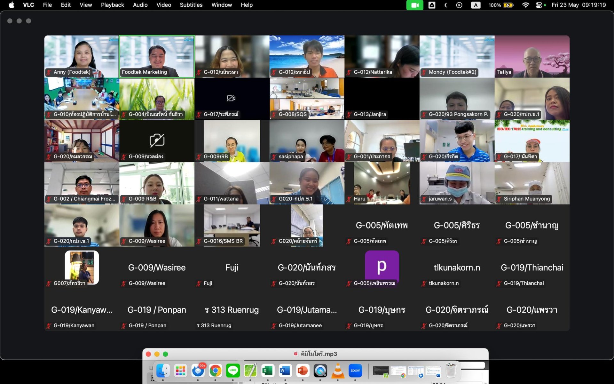This screenshot has height=384, width=614.
Task: Select the Anny (Foodtek) video tile
Action: 82,56
